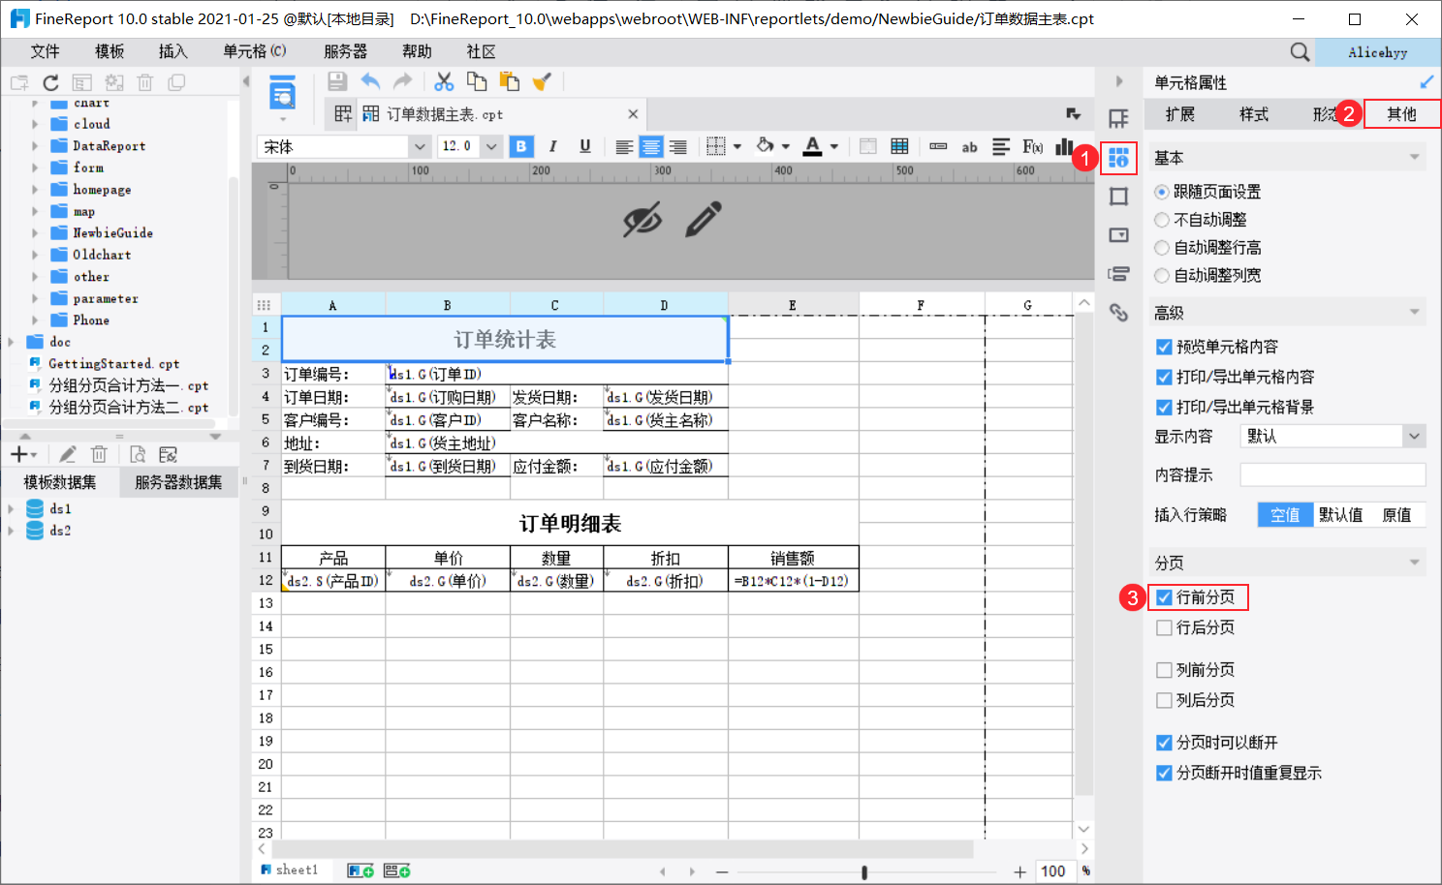The width and height of the screenshot is (1442, 885).
Task: Click the copy icon in toolbar
Action: 477,82
